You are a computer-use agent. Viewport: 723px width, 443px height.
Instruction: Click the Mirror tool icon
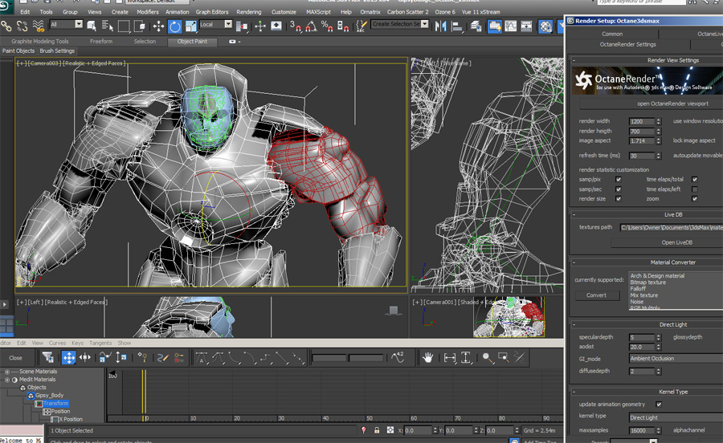(441, 26)
